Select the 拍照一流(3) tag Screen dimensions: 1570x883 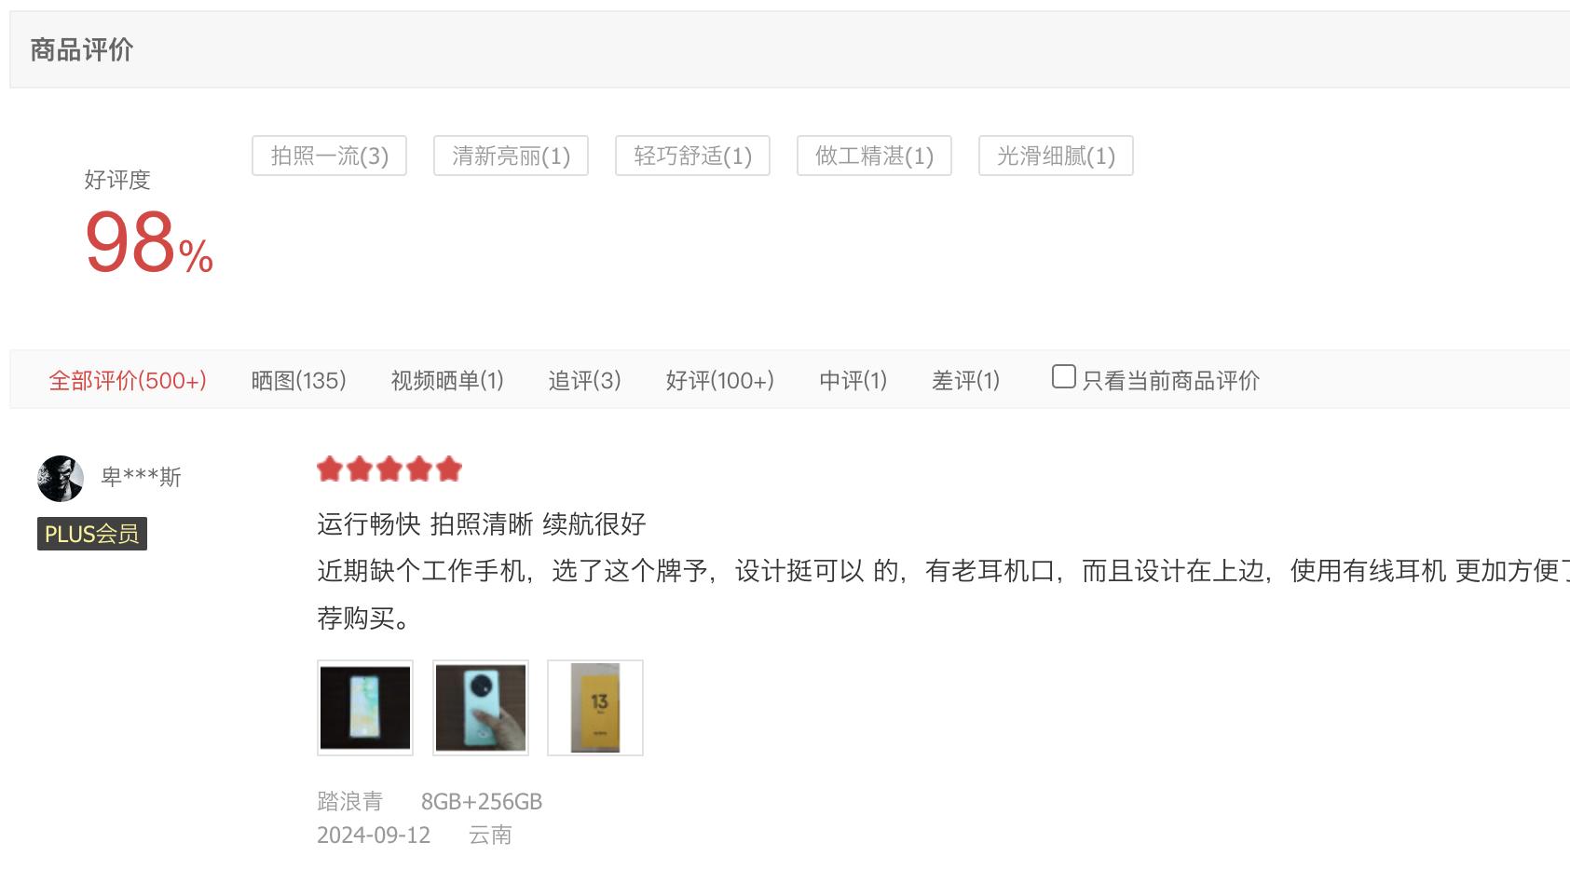coord(329,156)
